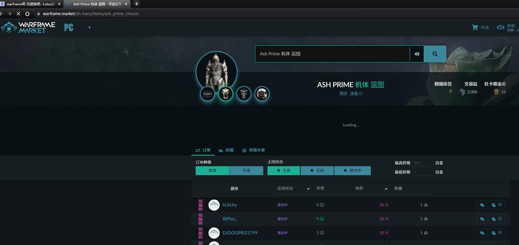Sort by 声誉 reputation column
The width and height of the screenshot is (519, 245).
[x=333, y=189]
